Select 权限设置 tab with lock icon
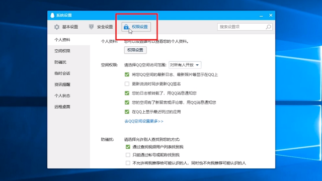Viewport: 322px width, 181px height. tap(136, 27)
